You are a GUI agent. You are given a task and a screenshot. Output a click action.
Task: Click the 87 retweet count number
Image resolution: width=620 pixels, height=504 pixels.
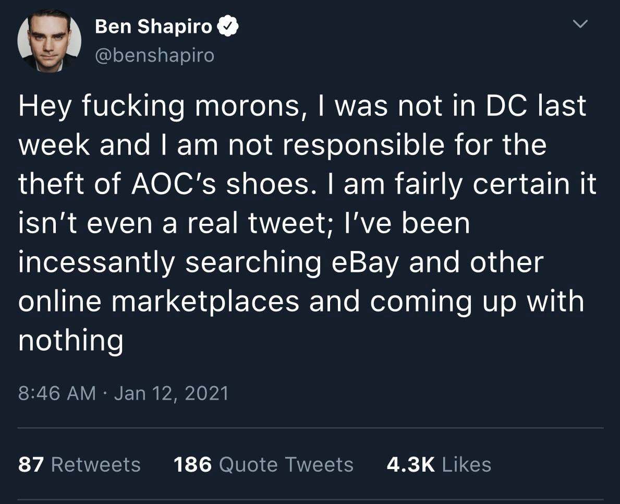31,464
